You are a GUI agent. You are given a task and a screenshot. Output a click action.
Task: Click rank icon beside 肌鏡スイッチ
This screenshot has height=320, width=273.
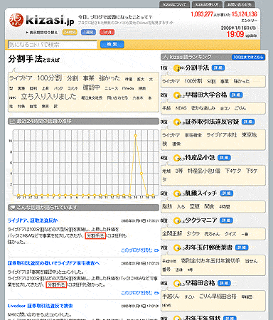tap(177, 193)
